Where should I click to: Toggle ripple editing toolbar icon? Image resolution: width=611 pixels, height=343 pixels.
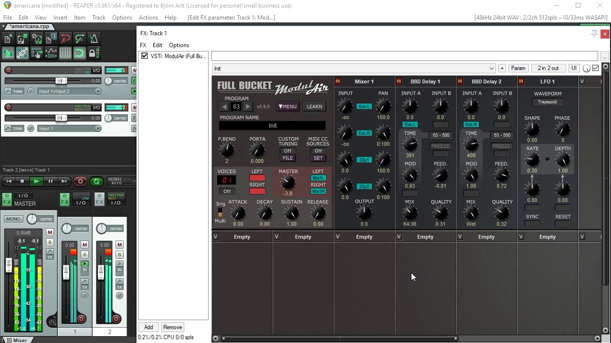pos(36,53)
